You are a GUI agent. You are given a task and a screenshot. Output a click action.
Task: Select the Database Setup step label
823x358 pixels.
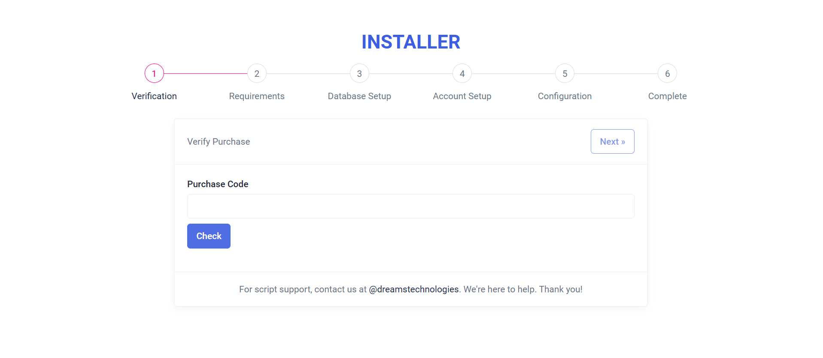pos(359,96)
